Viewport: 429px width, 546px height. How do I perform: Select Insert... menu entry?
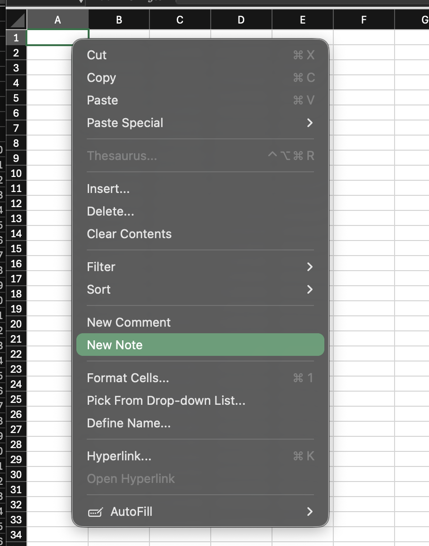108,189
